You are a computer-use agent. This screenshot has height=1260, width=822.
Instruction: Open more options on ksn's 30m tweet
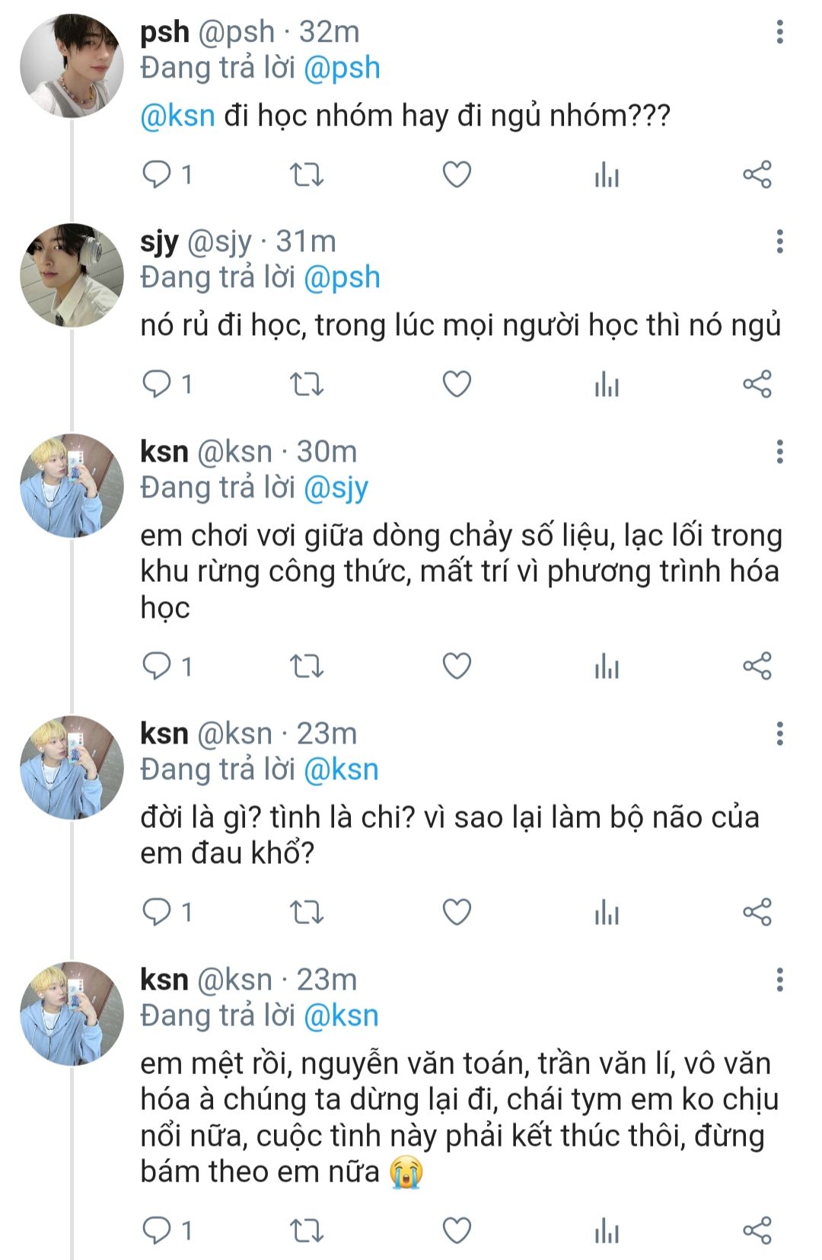(779, 452)
